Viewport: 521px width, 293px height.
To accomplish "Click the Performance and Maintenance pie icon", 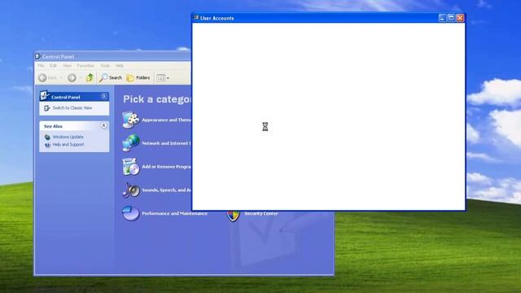I will (x=130, y=213).
